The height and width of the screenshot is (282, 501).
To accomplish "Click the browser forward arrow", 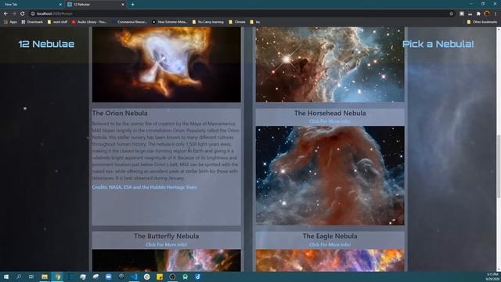I will click(x=14, y=14).
